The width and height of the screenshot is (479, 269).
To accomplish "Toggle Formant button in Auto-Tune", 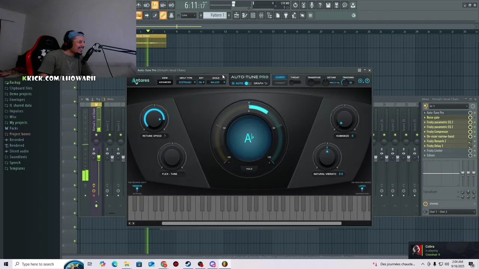I will pyautogui.click(x=280, y=83).
